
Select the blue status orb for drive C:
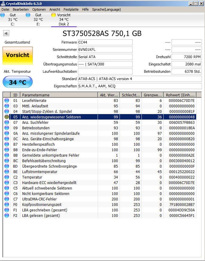click(2, 15)
